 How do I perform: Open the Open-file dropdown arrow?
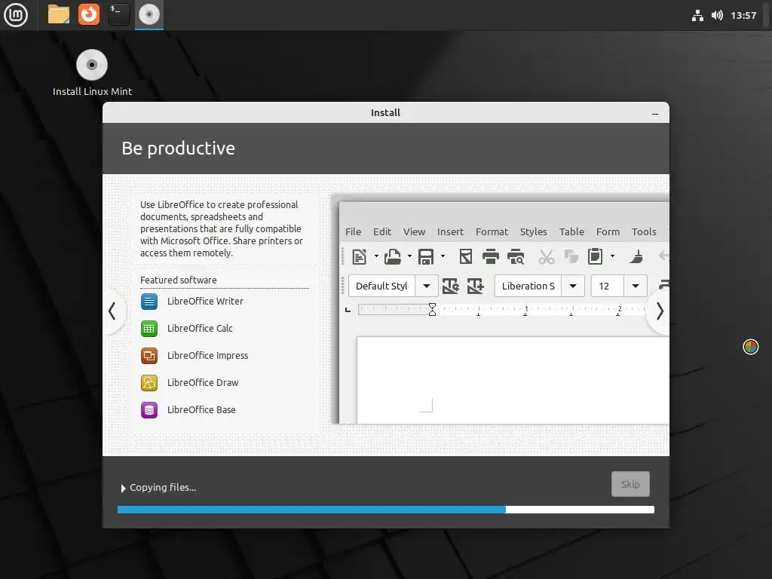pos(409,256)
